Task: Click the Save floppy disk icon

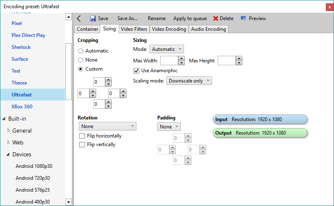Action: pos(93,18)
